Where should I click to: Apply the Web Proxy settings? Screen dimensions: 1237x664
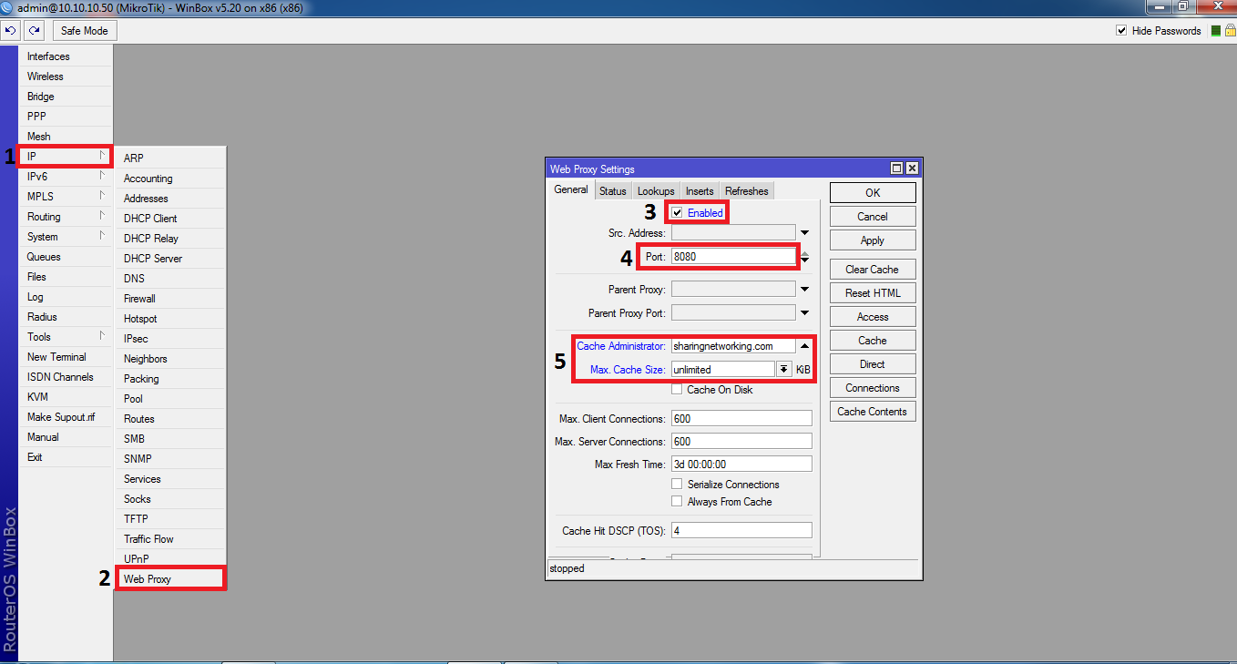pyautogui.click(x=872, y=240)
